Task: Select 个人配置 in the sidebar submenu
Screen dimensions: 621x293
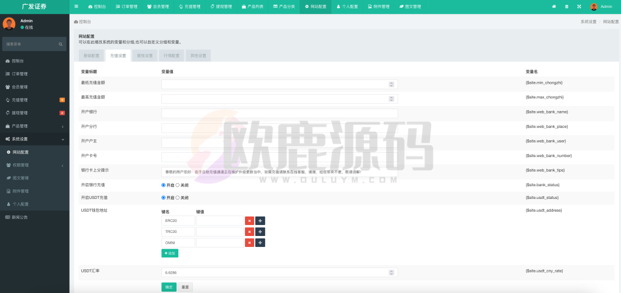Action: click(x=35, y=204)
